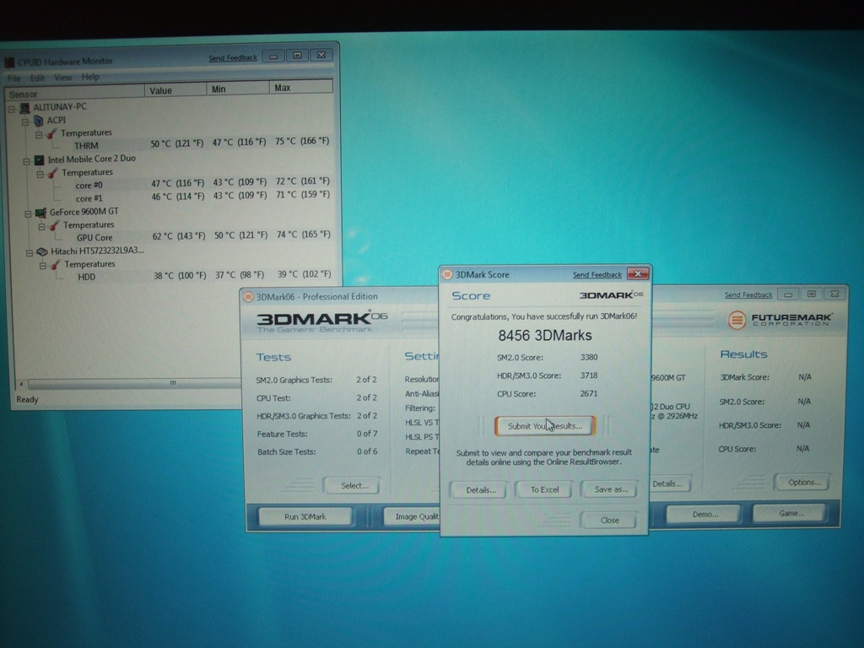Collapse the Intel Mobile Core 2 Duo node

26,161
